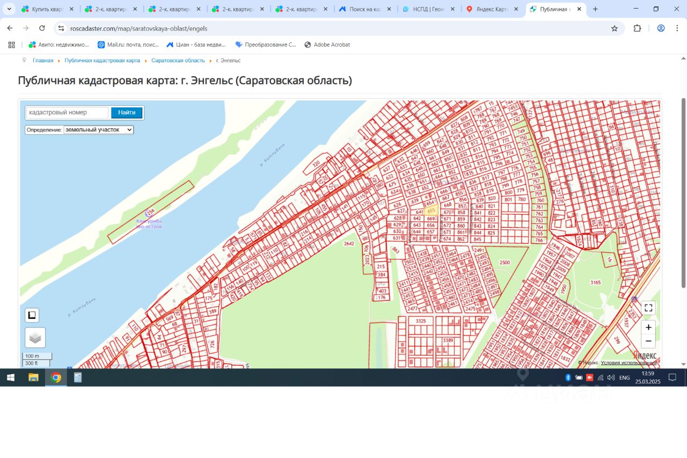Reload the page
The image size is (687, 458).
42,28
